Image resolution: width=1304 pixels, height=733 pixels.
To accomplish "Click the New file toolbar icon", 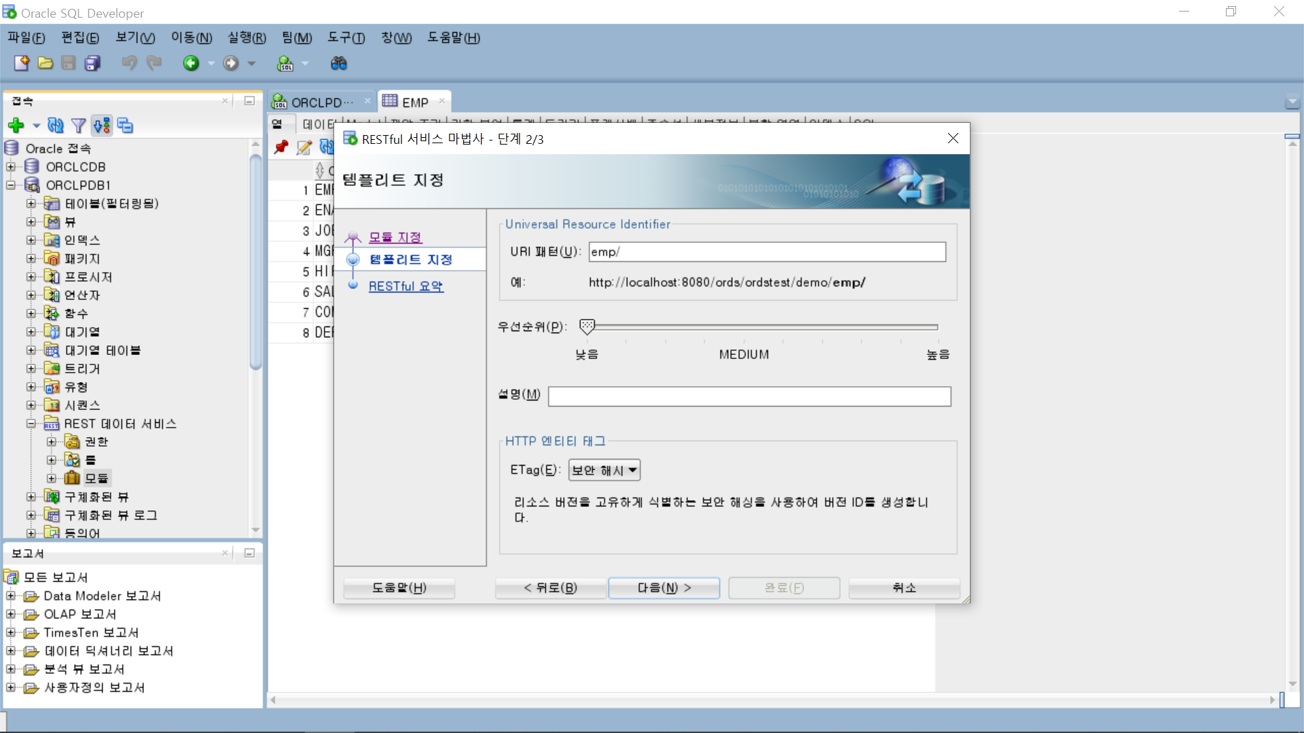I will [21, 63].
